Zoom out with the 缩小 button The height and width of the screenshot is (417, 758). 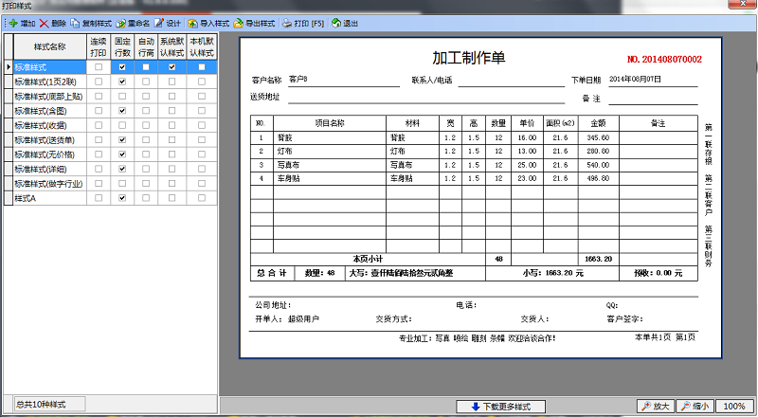coord(696,407)
